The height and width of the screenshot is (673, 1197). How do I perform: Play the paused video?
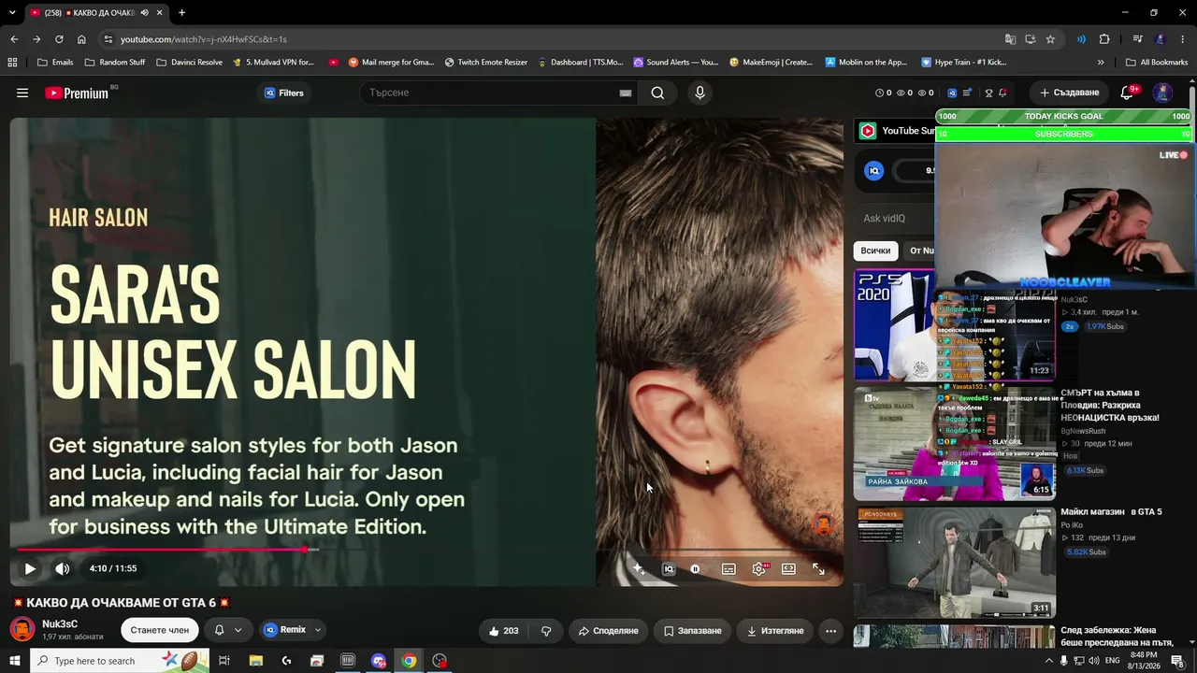(x=30, y=568)
